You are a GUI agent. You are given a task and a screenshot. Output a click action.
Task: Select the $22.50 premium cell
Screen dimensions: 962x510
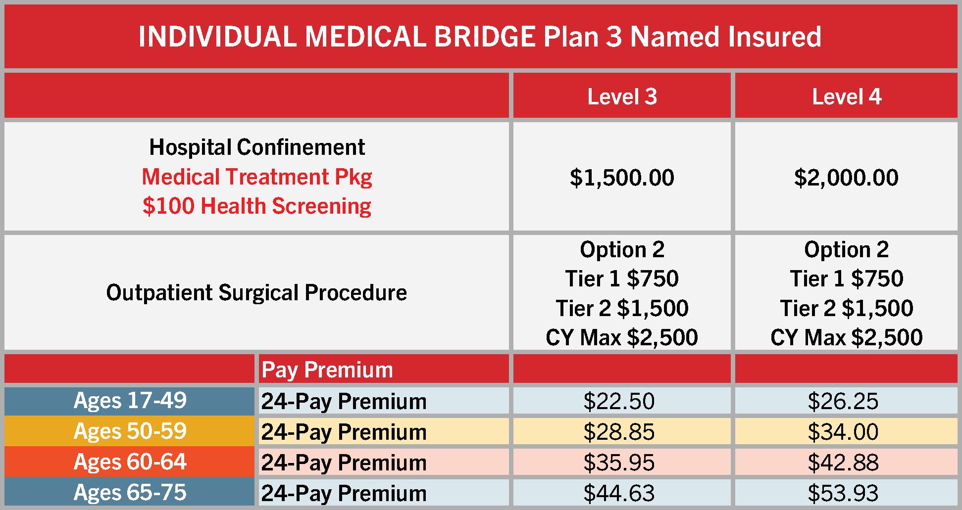click(622, 401)
